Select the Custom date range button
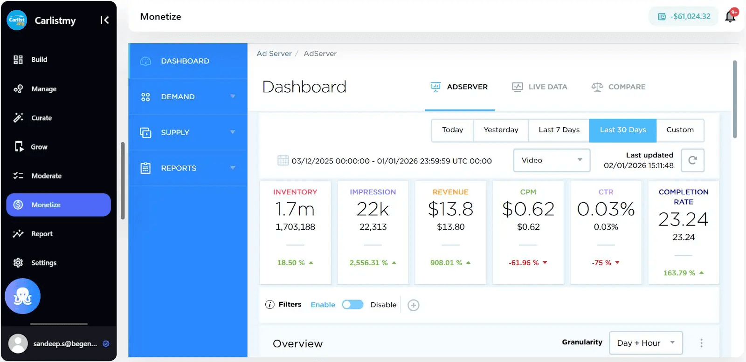 (x=680, y=130)
